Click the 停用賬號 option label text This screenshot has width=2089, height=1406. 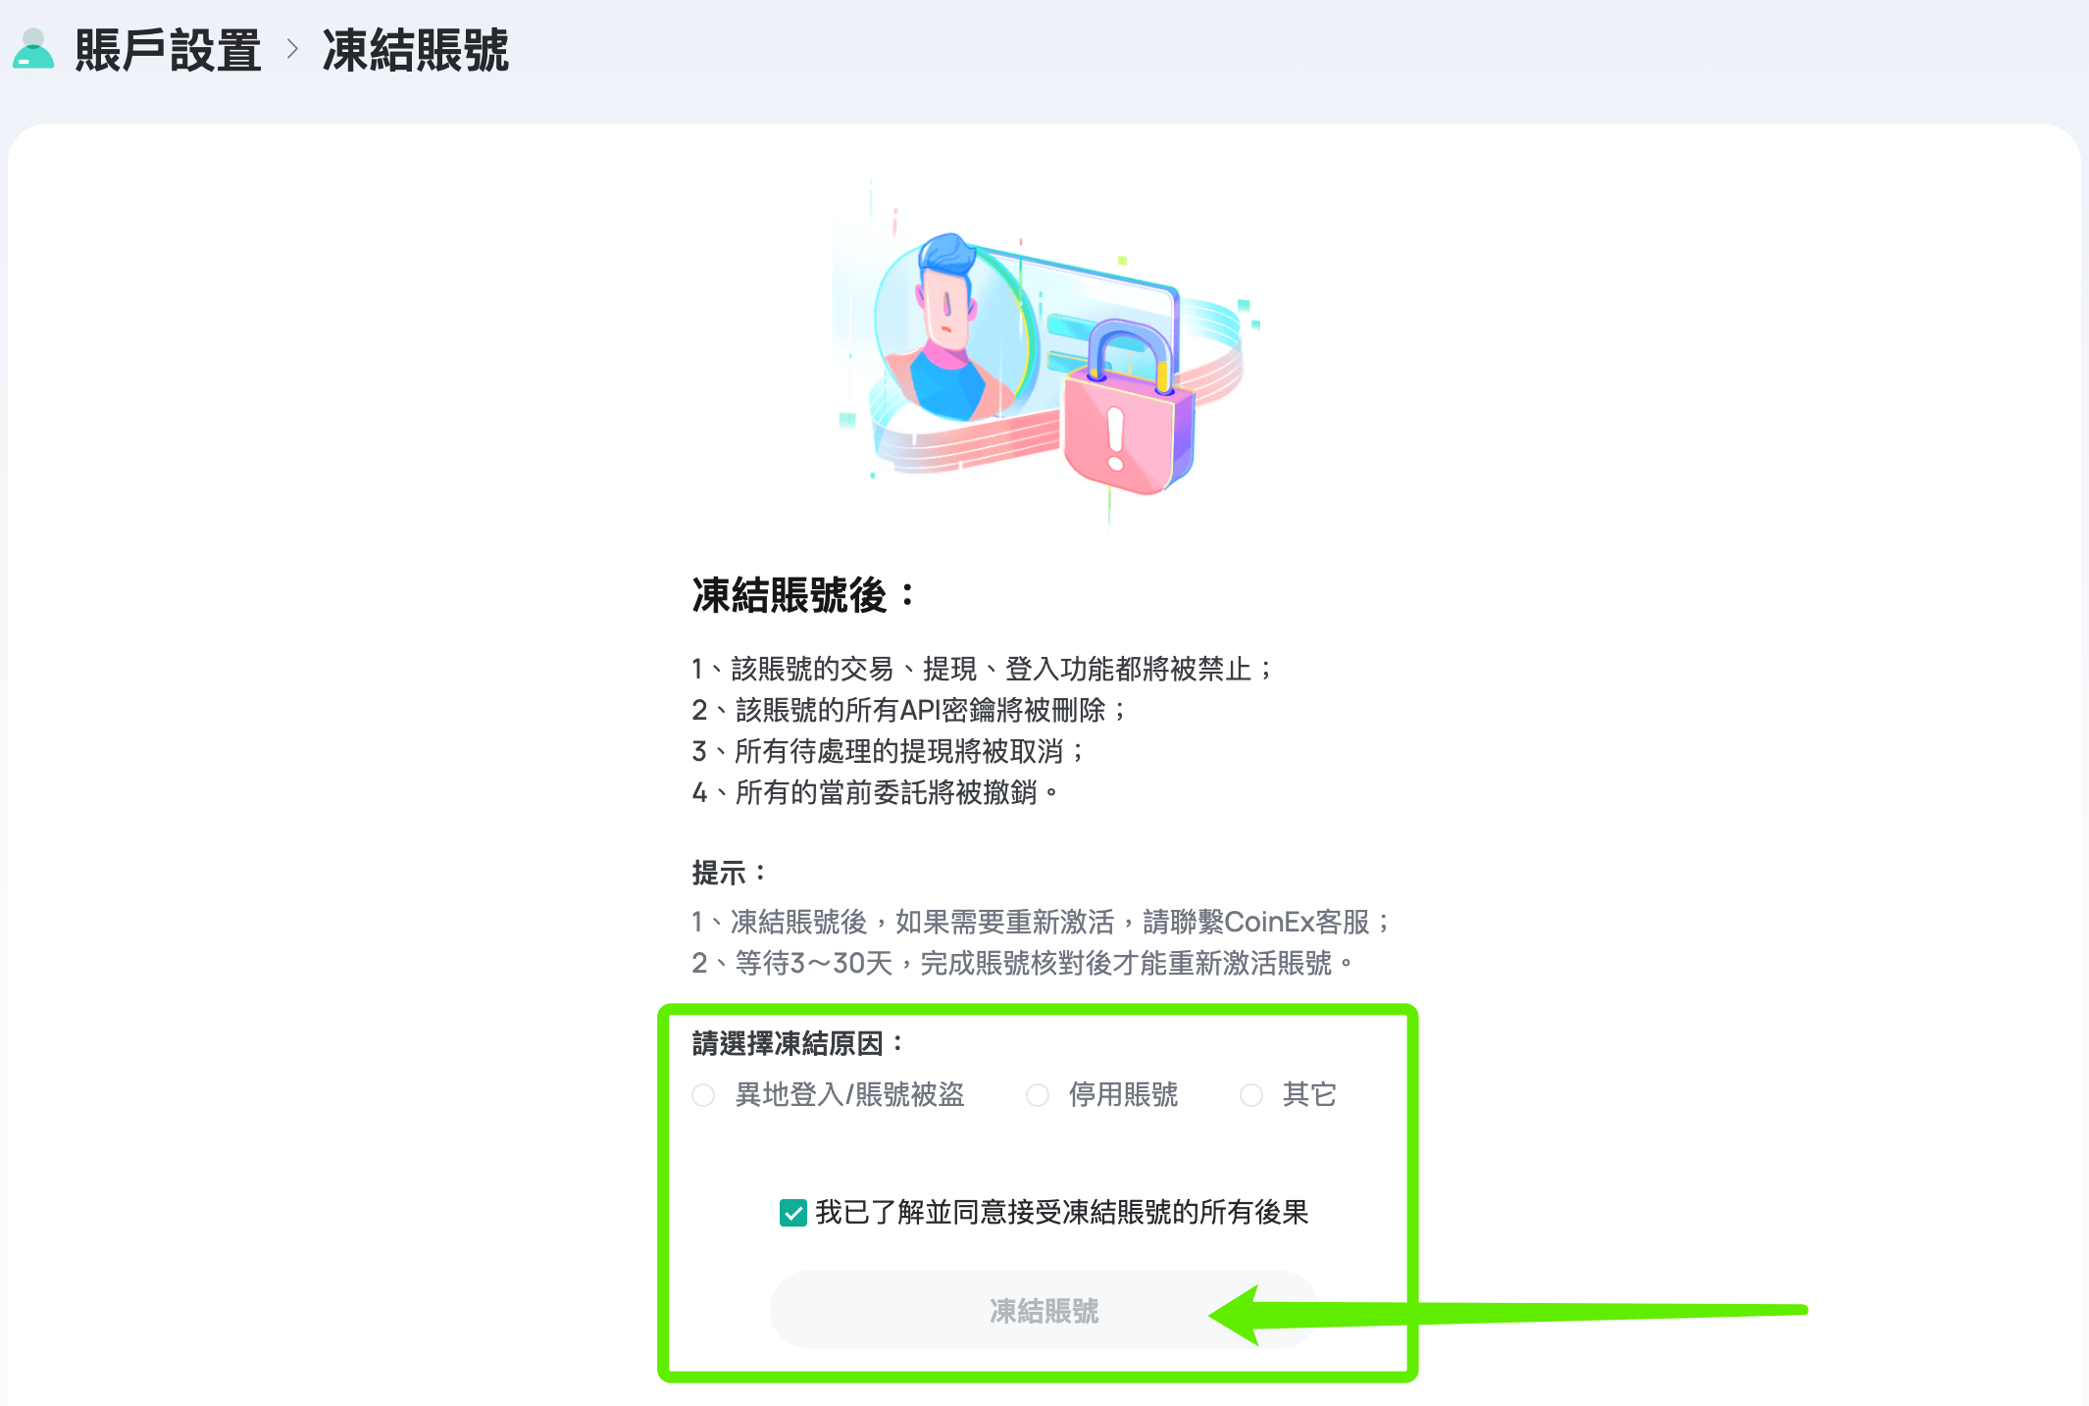tap(1124, 1094)
